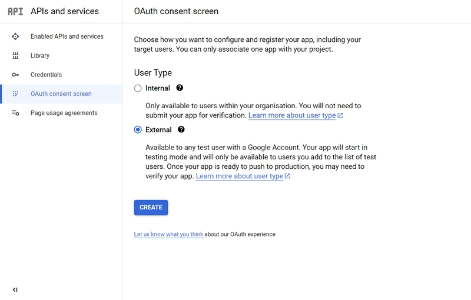Select the Internal user type radio button
Image resolution: width=471 pixels, height=300 pixels.
(138, 88)
